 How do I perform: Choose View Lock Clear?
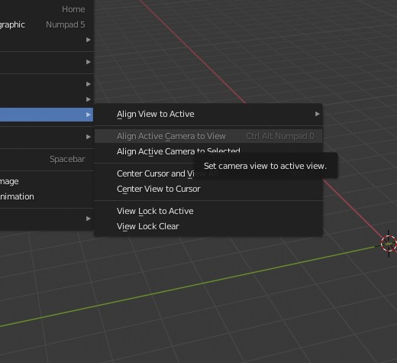pos(208,226)
